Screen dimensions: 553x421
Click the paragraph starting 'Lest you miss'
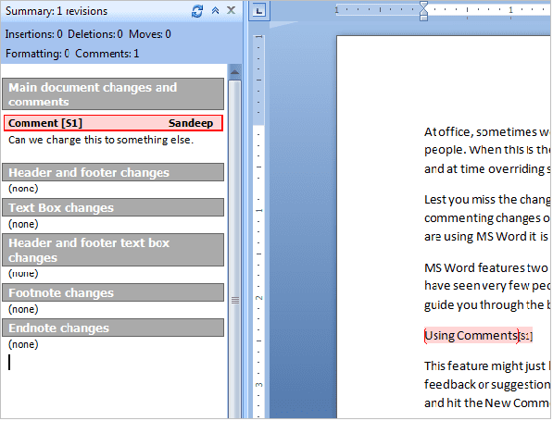[x=487, y=218]
